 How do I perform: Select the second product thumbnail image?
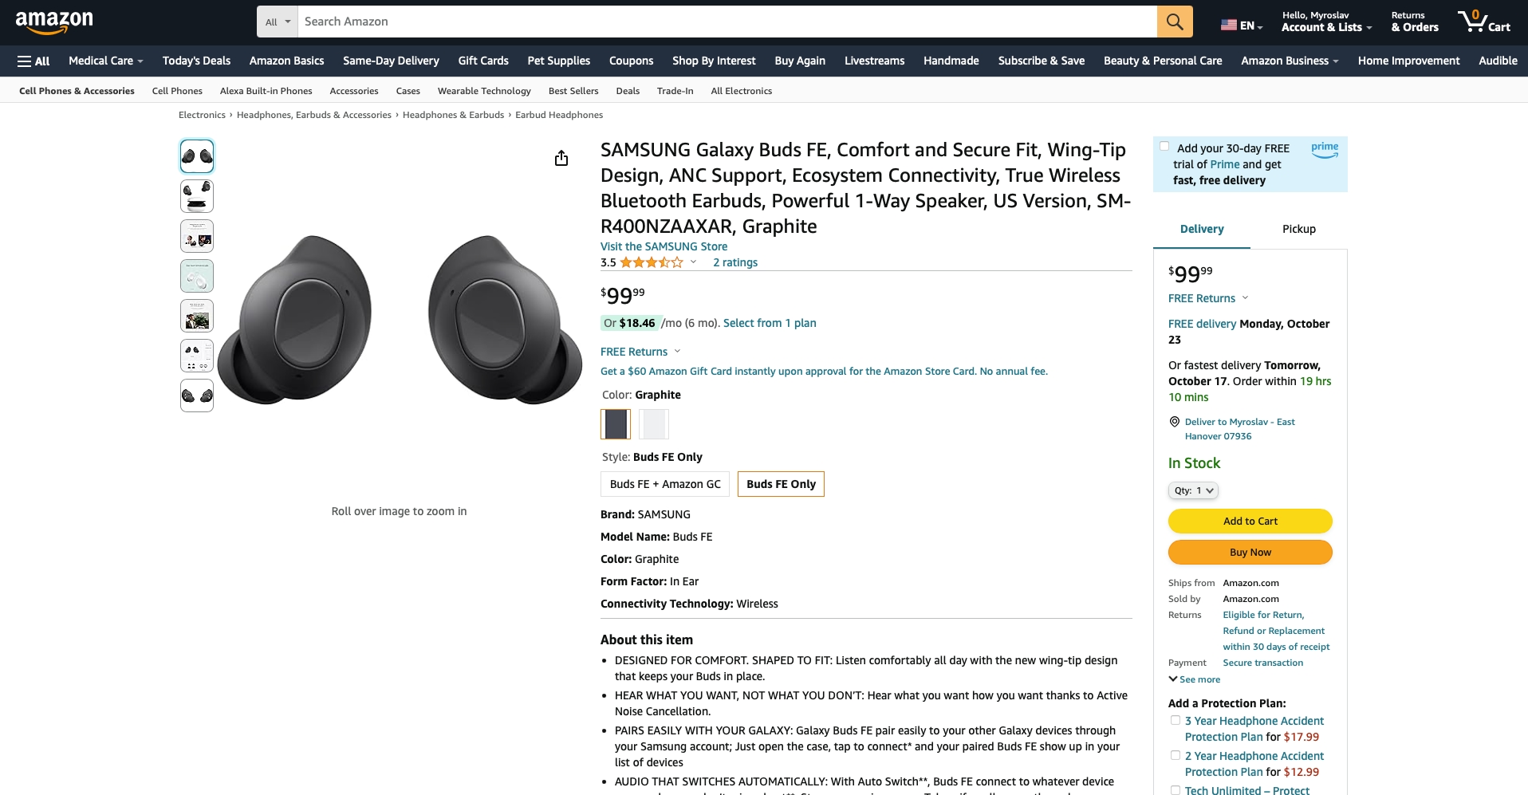click(x=197, y=196)
